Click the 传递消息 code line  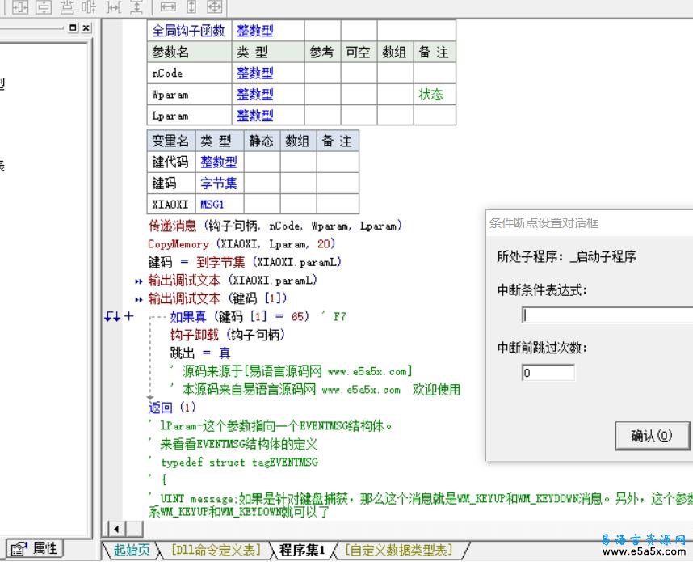coord(275,226)
